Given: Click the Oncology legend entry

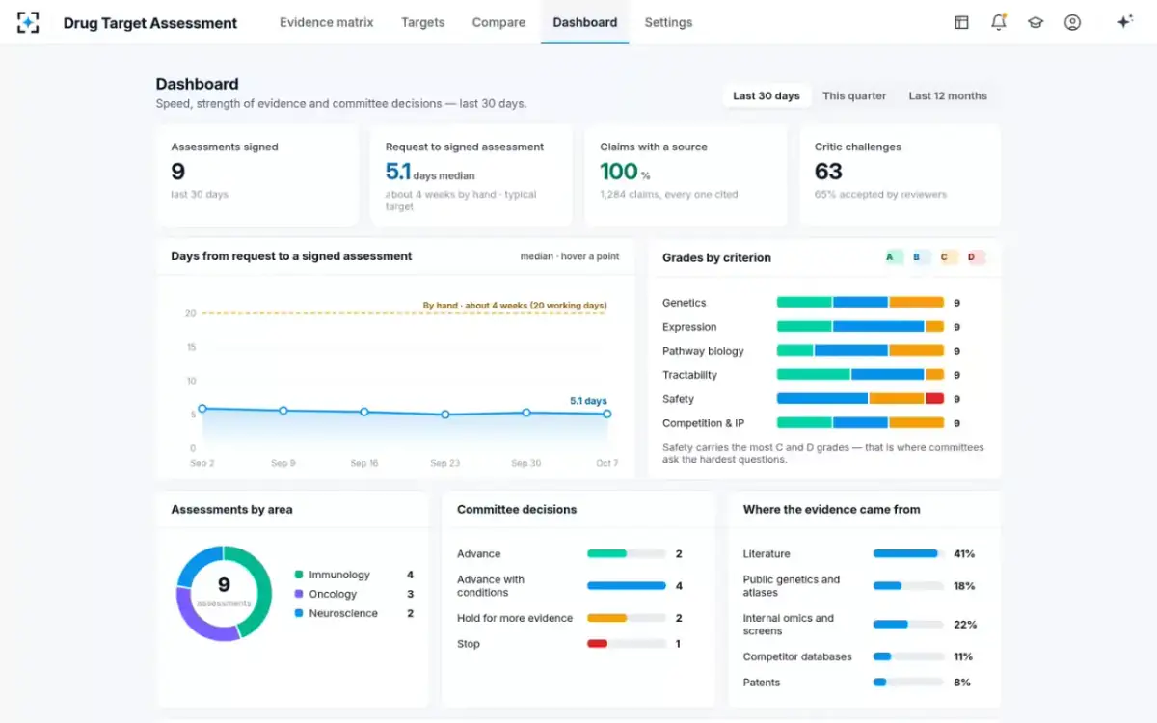Looking at the screenshot, I should pyautogui.click(x=354, y=594).
